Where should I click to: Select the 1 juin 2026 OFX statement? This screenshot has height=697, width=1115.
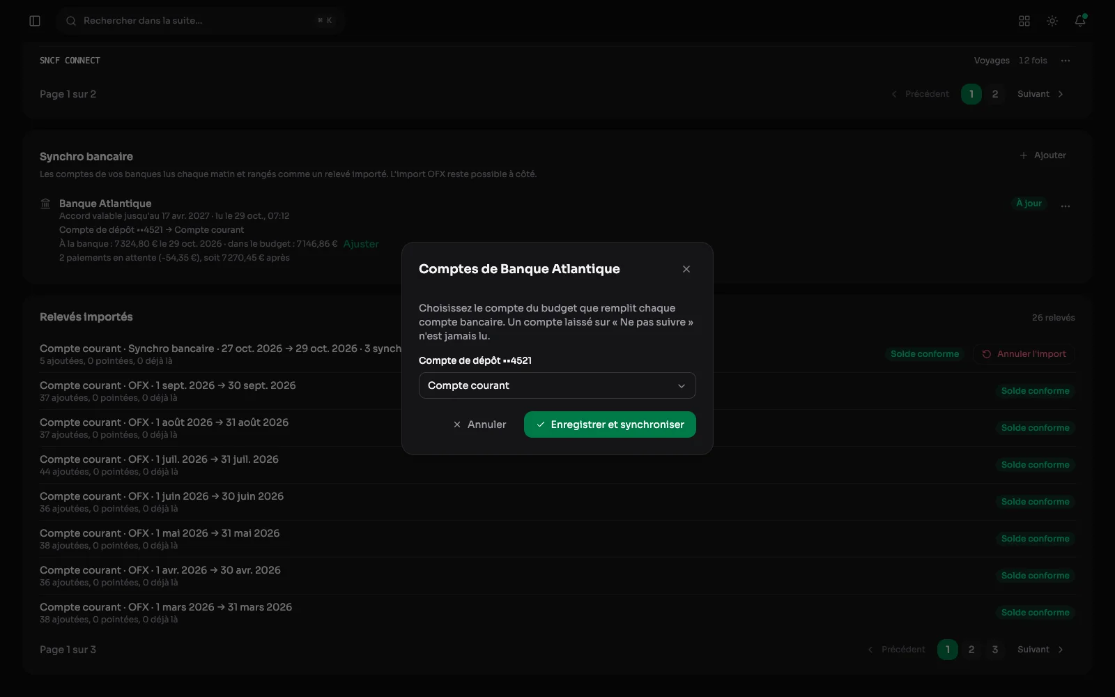click(x=557, y=502)
